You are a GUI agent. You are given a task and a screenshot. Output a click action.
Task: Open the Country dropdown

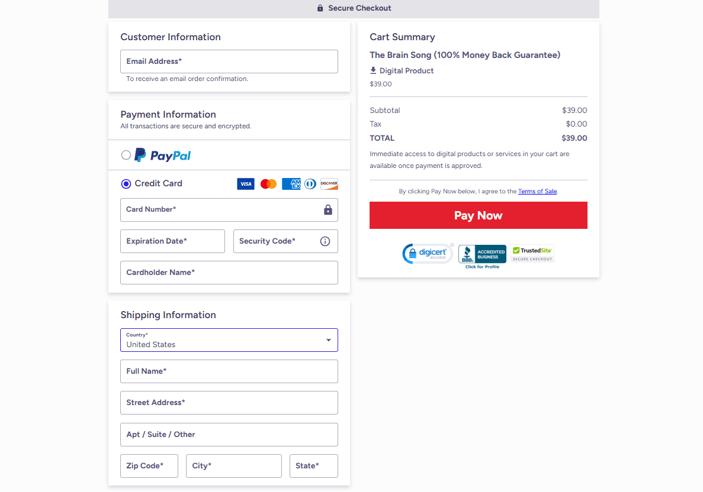(x=328, y=339)
